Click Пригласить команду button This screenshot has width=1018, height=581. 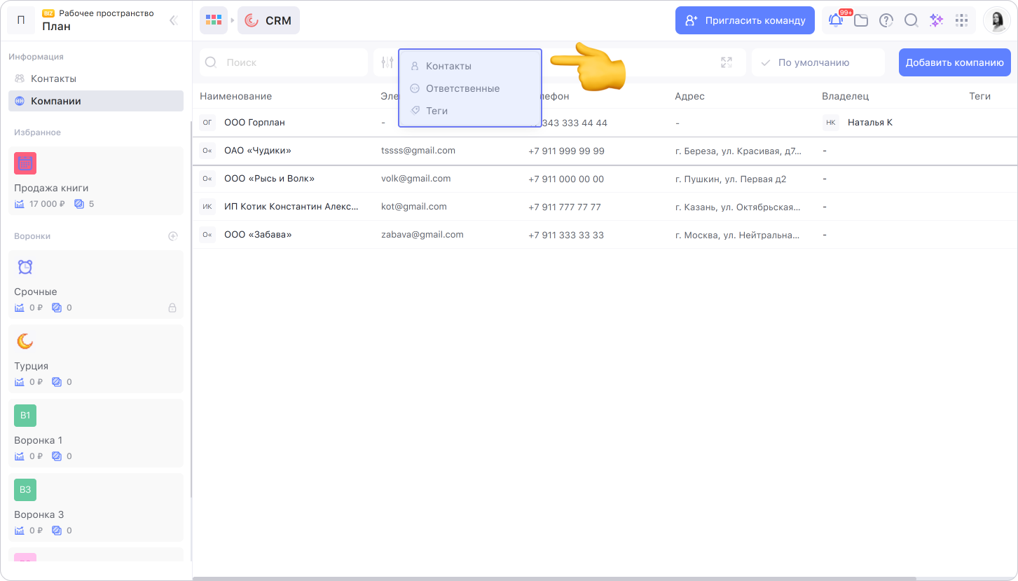tap(745, 20)
